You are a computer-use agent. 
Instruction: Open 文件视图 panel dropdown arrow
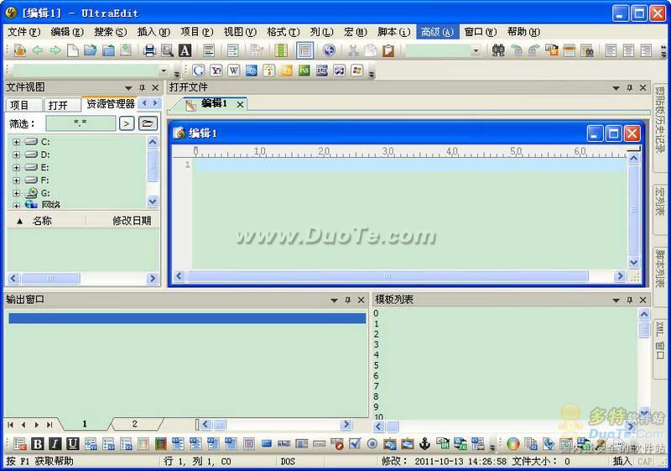pyautogui.click(x=128, y=88)
